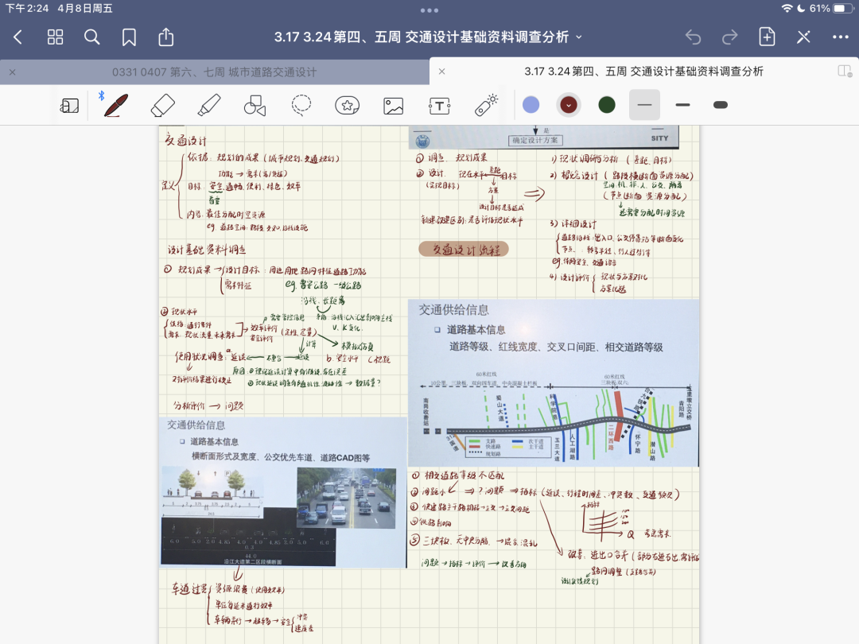Activate the Laser pointer tool

pos(485,105)
